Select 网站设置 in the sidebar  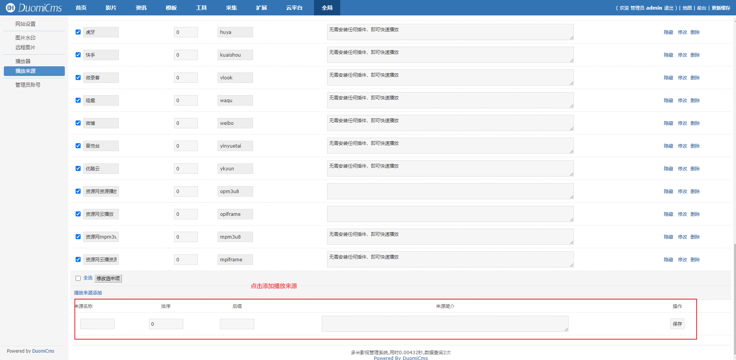pos(25,24)
